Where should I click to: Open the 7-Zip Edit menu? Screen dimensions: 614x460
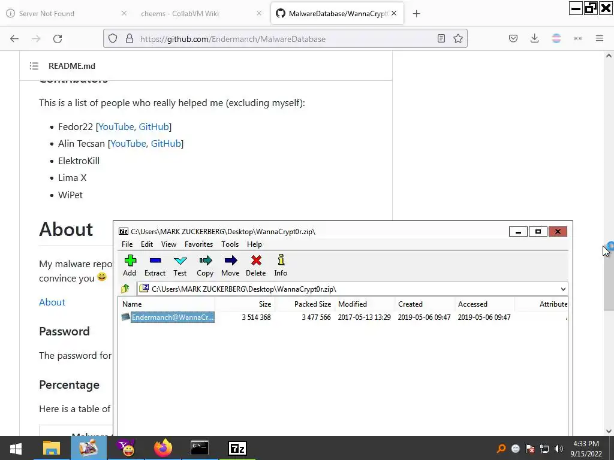[147, 244]
